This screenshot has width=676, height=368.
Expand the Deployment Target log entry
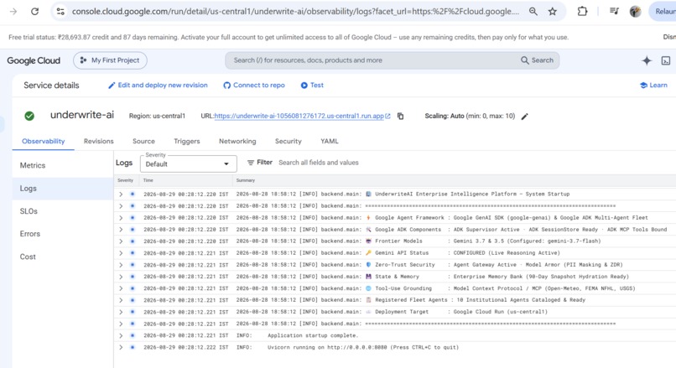pos(121,312)
